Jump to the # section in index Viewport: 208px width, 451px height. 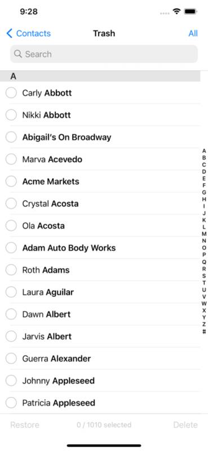(204, 331)
